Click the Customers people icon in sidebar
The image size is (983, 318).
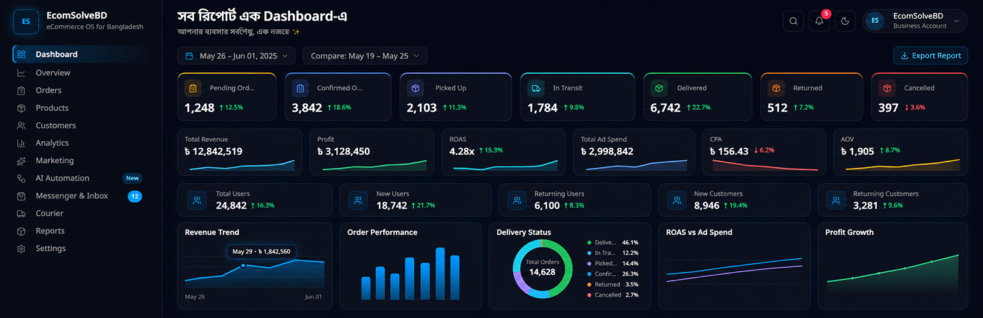pyautogui.click(x=22, y=125)
